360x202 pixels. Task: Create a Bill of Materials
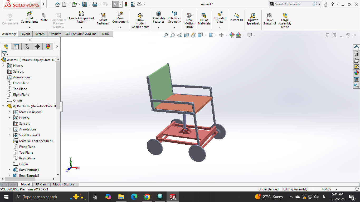[204, 19]
